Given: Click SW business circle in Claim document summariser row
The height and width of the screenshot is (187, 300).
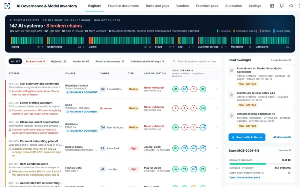Looking at the screenshot, I should point(203,127).
